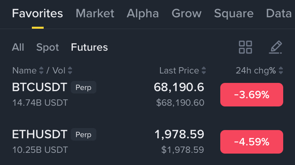
Task: Go to the Grow tab
Action: [186, 13]
